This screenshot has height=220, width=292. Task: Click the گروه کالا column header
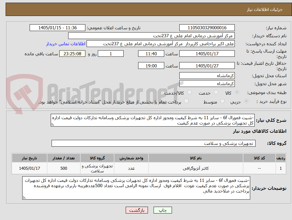click(x=97, y=158)
